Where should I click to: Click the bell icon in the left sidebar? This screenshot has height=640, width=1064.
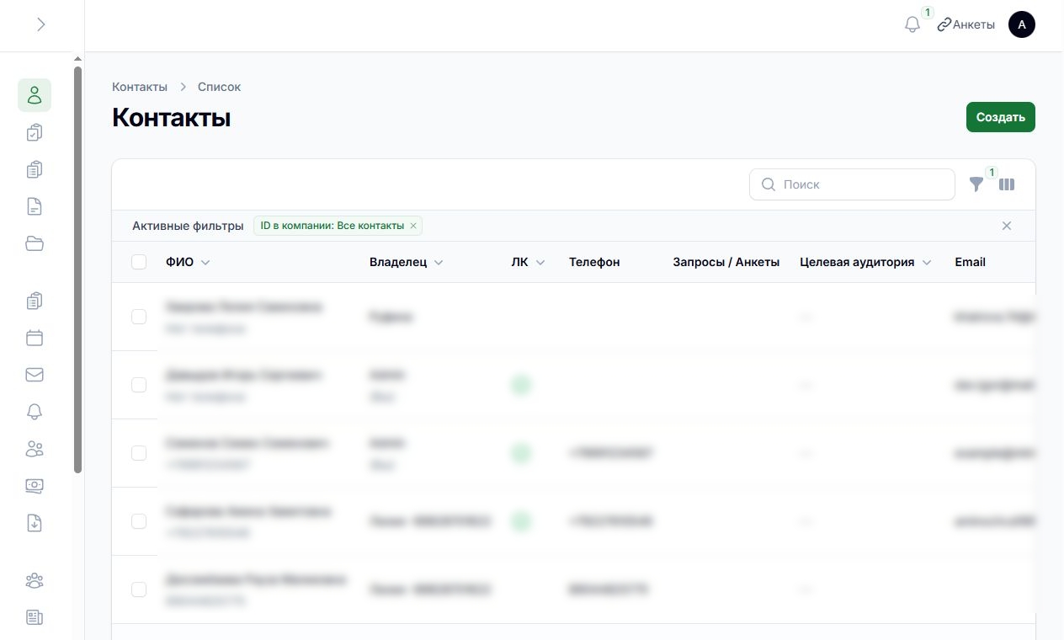click(x=35, y=412)
